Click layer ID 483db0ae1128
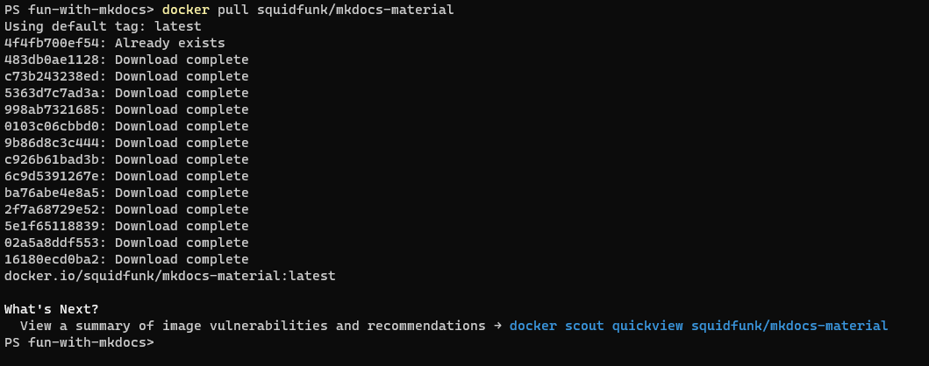 tap(54, 60)
